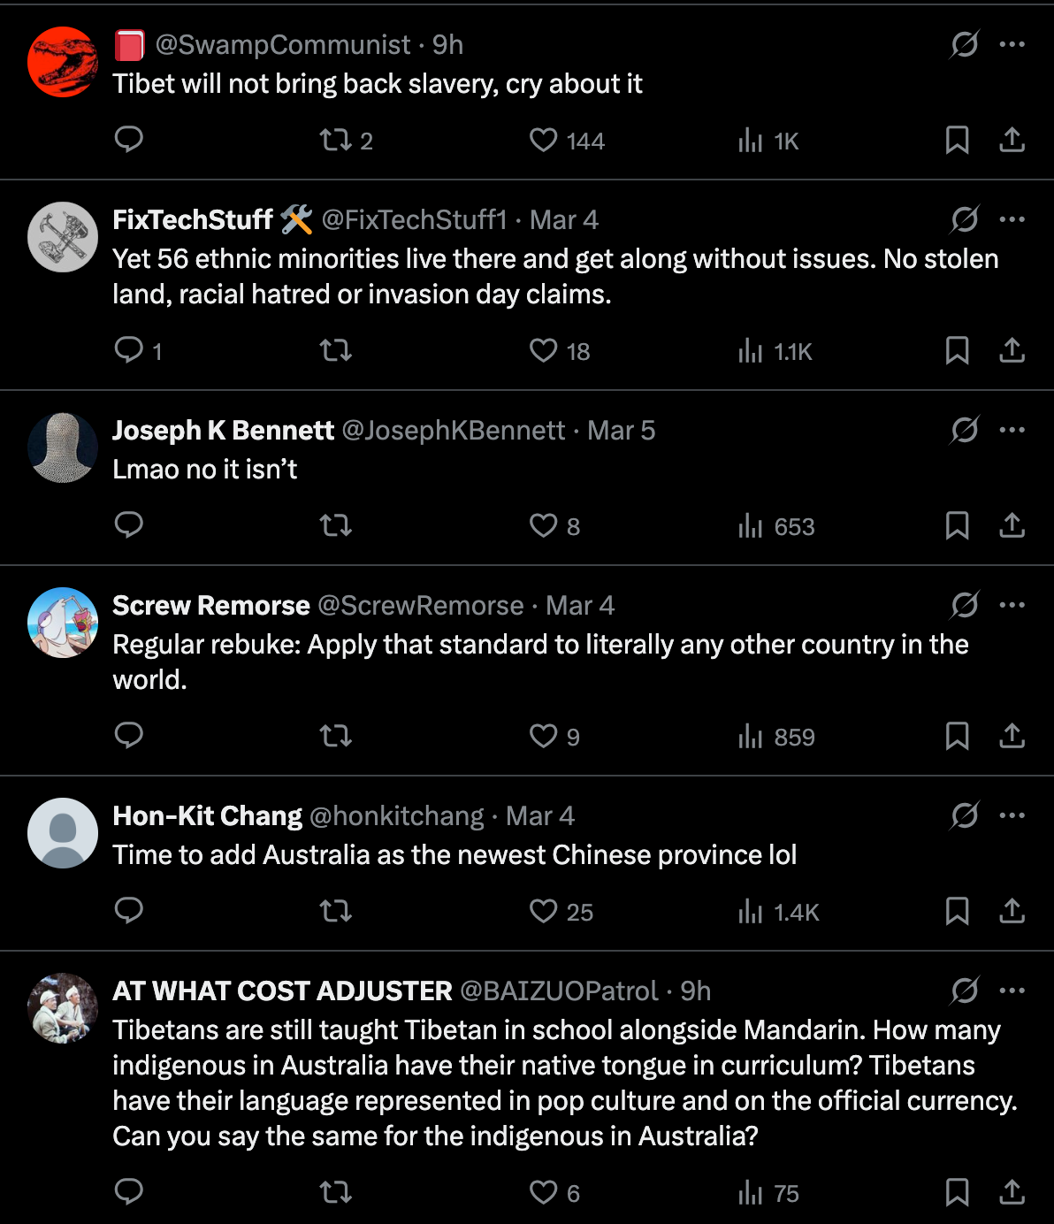Open the Mar 4 timestamp on Hon-Kit Chang tweet

tap(540, 815)
